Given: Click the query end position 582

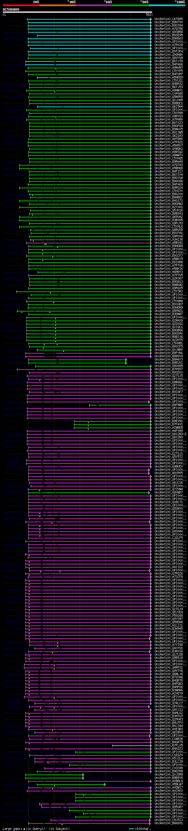Looking at the screenshot, I should [x=148, y=14].
